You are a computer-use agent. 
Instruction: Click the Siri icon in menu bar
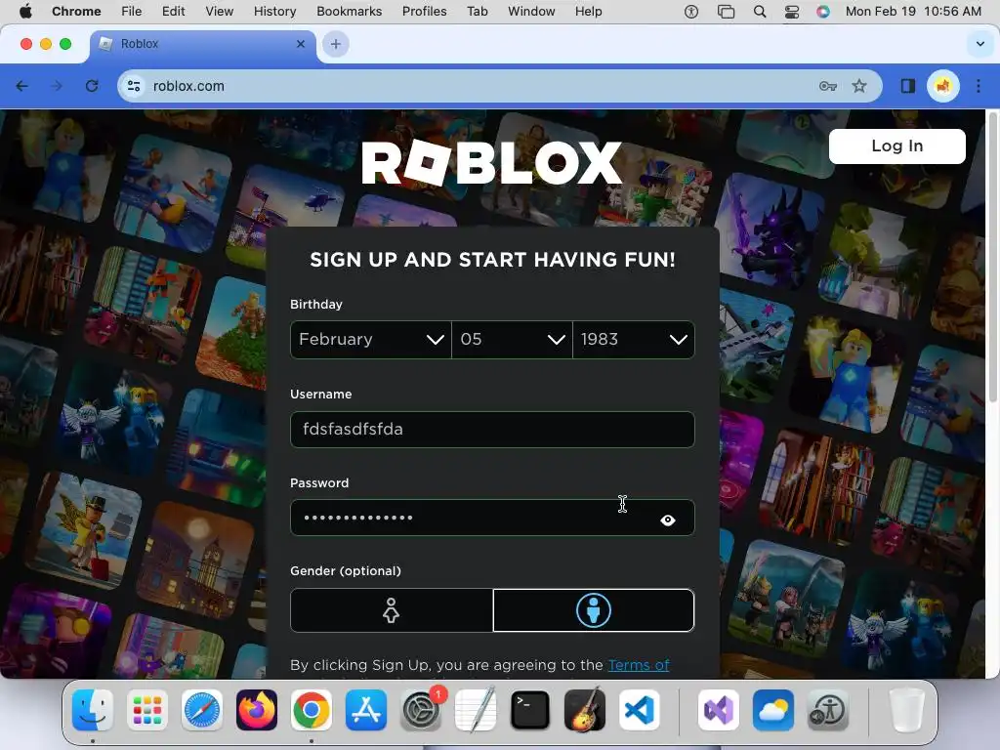tap(823, 11)
